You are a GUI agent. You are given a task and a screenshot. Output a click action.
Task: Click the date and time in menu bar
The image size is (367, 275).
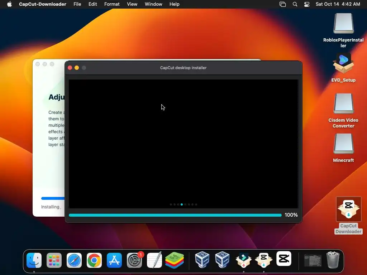[x=338, y=4]
